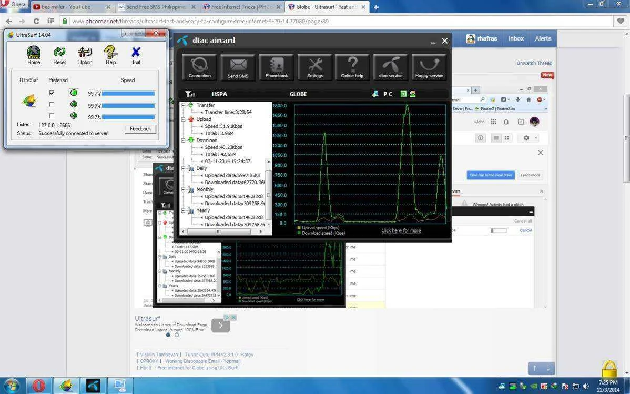Open the dtac aircard taskbar icon
Image resolution: width=630 pixels, height=394 pixels.
click(93, 386)
